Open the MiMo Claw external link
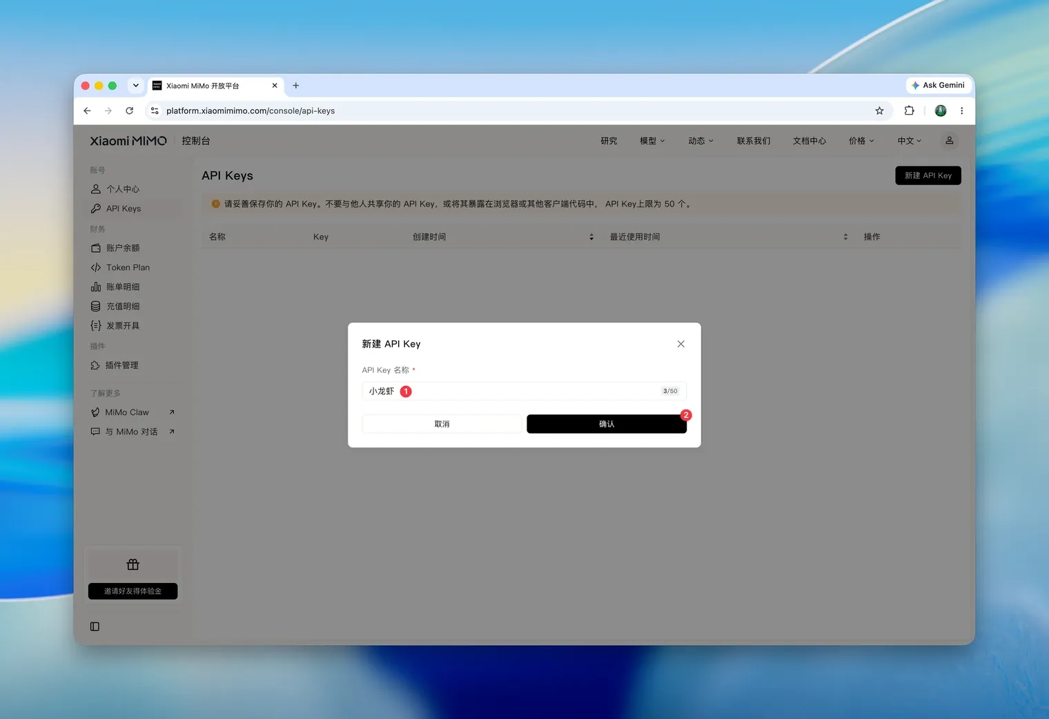The image size is (1049, 719). coord(133,412)
